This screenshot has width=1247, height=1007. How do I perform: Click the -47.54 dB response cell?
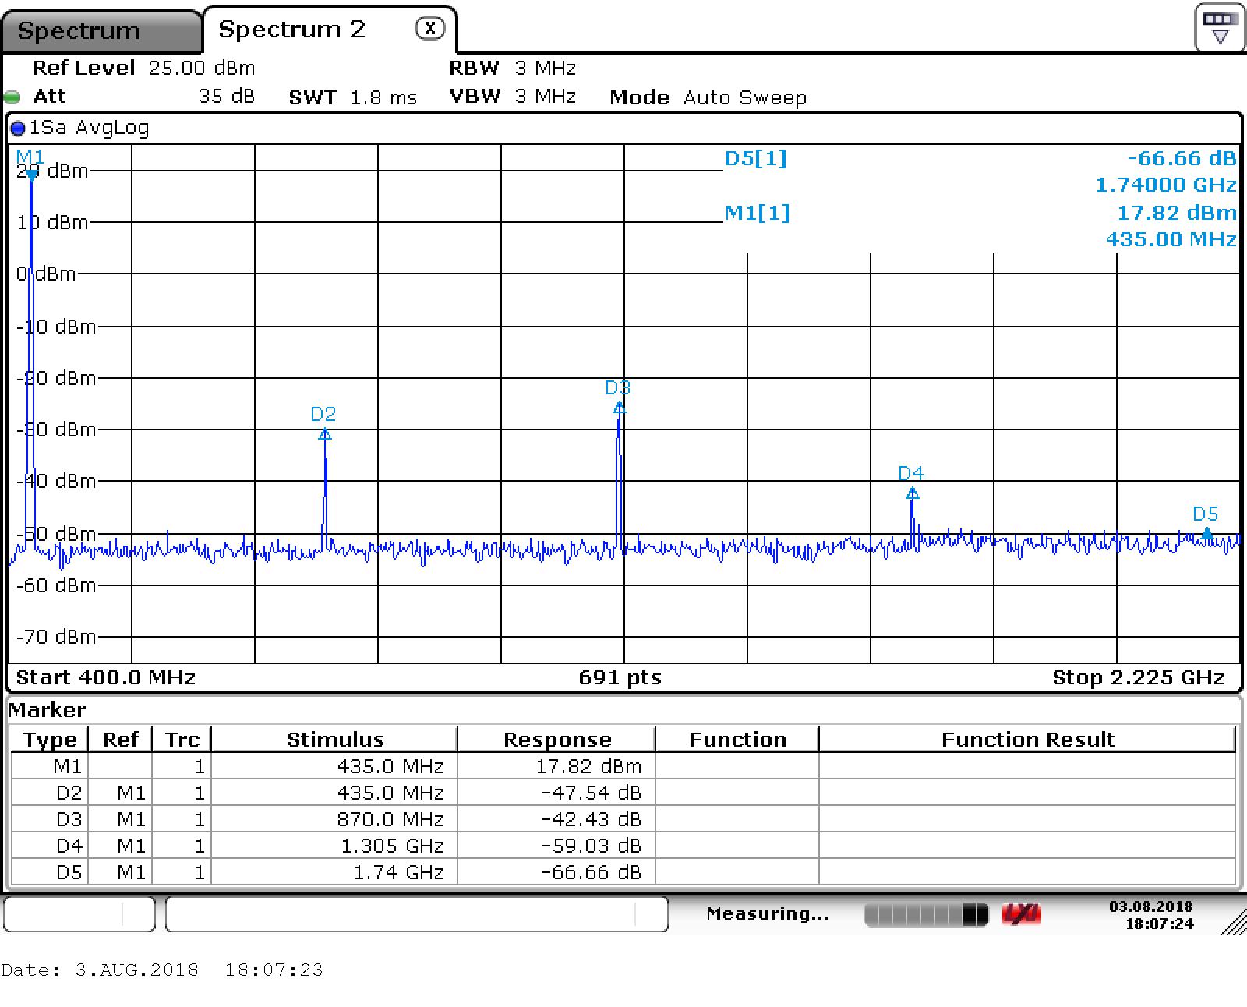(557, 793)
